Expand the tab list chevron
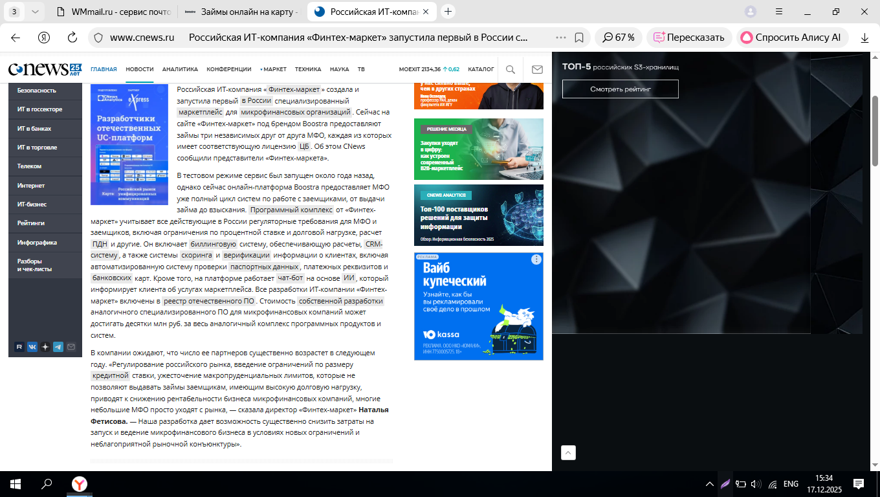This screenshot has width=880, height=497. 35,12
